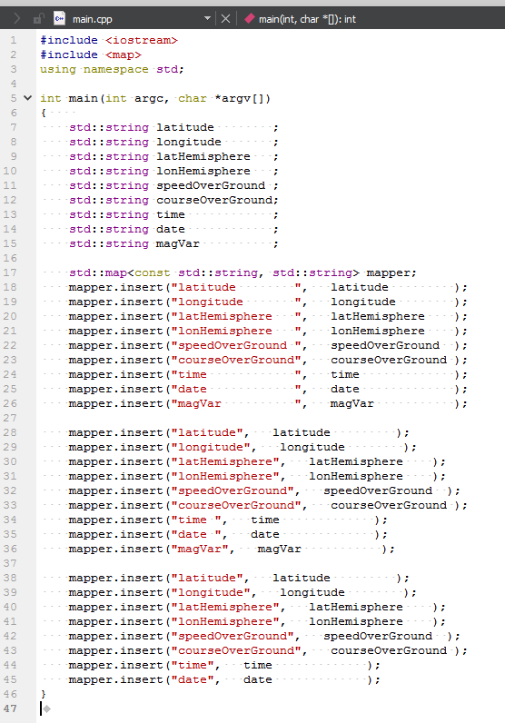Click line number 17 in the gutter
The image size is (505, 723).
point(10,272)
